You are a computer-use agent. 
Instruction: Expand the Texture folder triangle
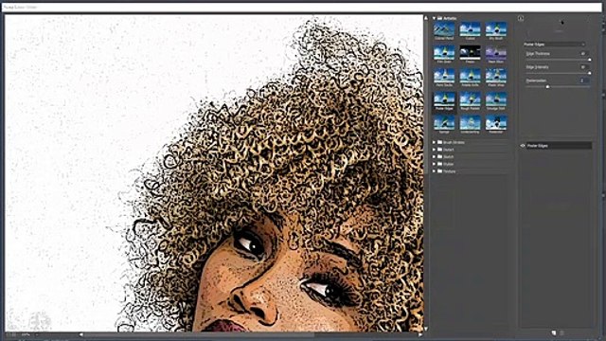pyautogui.click(x=434, y=170)
